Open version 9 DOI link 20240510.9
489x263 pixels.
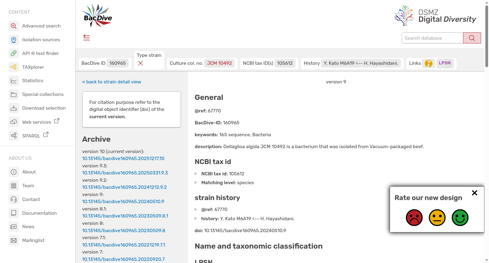click(x=123, y=202)
